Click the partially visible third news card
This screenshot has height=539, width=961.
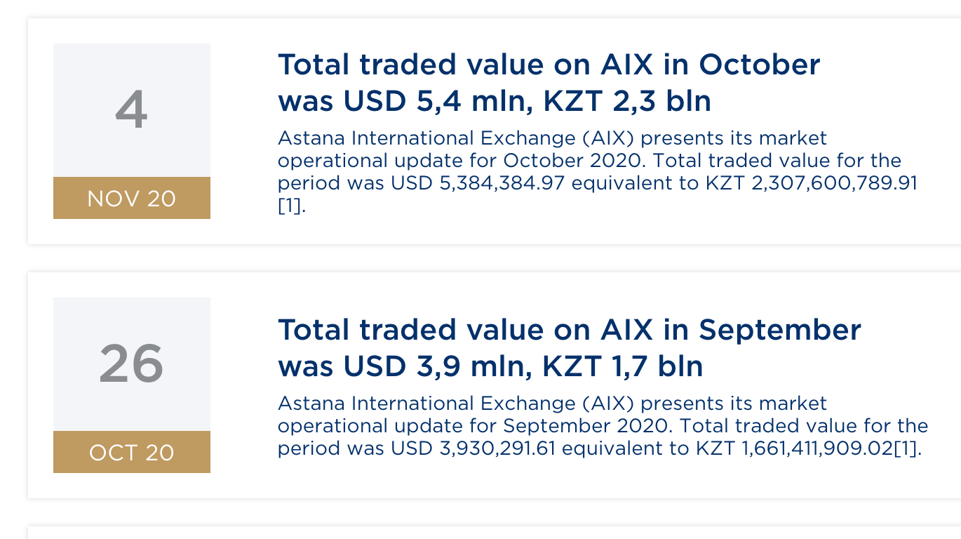tap(491, 533)
